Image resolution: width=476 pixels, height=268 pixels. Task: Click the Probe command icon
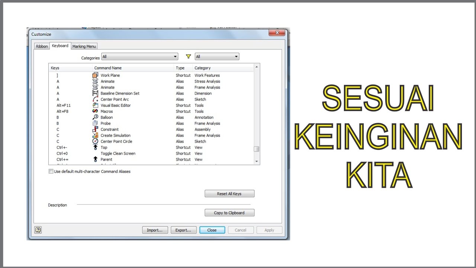[x=95, y=123]
